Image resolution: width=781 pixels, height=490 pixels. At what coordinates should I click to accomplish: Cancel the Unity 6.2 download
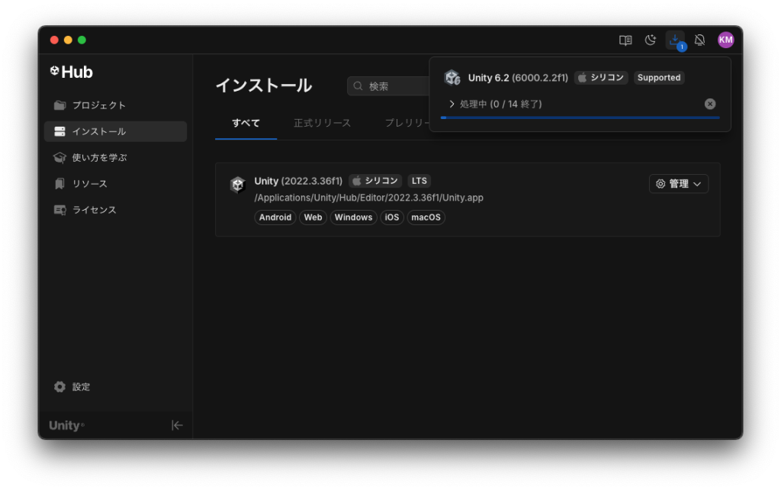[x=710, y=104]
